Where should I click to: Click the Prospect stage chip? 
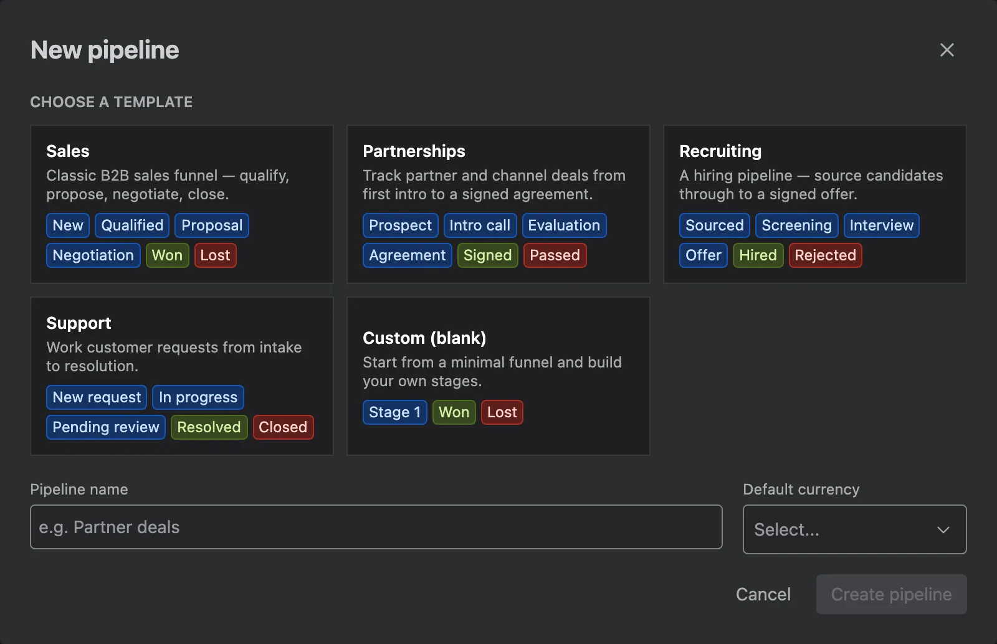point(400,225)
